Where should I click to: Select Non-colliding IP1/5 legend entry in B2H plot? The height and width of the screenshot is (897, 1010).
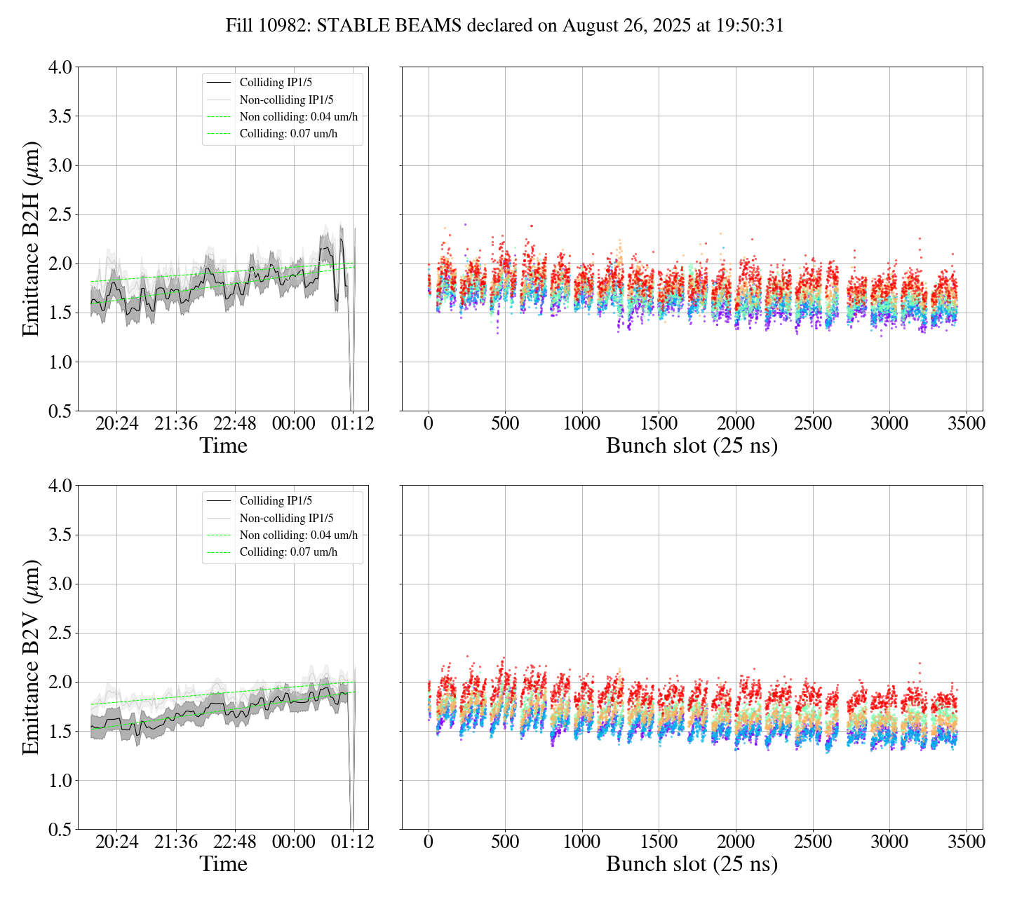[286, 100]
